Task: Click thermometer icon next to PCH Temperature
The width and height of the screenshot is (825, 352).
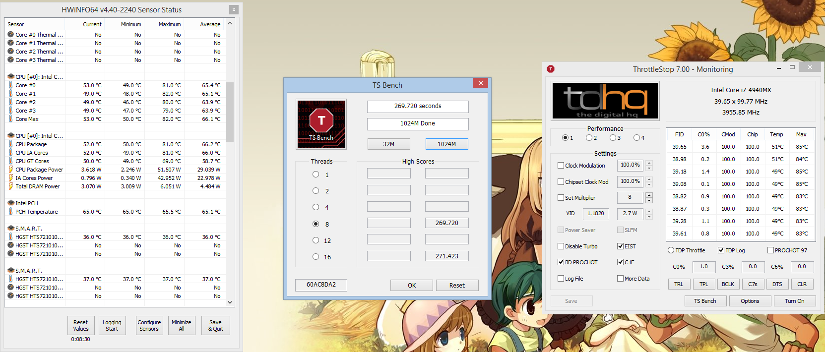Action: (x=10, y=212)
